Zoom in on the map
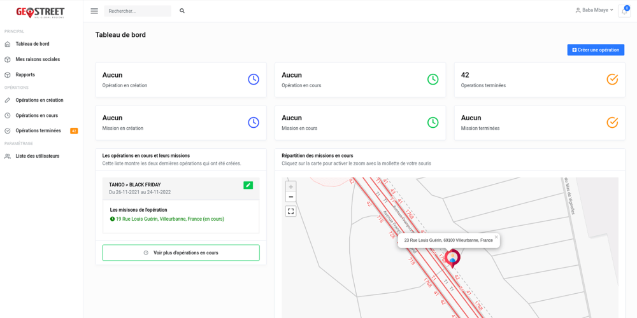Image resolution: width=637 pixels, height=318 pixels. tap(290, 187)
